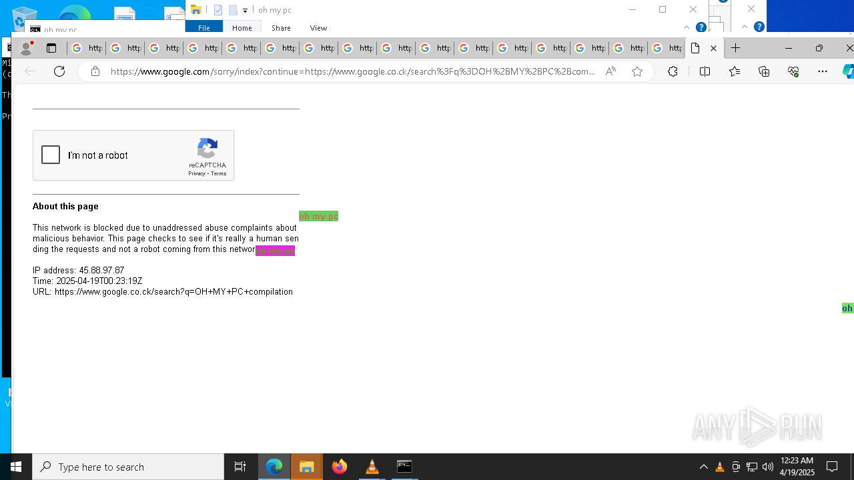Open Firefox from taskbar

point(340,467)
